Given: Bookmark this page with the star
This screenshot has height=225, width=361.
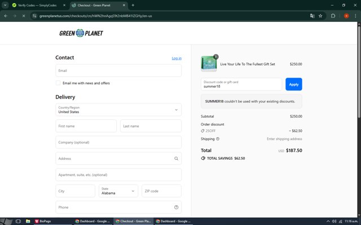Looking at the screenshot, I should click(320, 16).
